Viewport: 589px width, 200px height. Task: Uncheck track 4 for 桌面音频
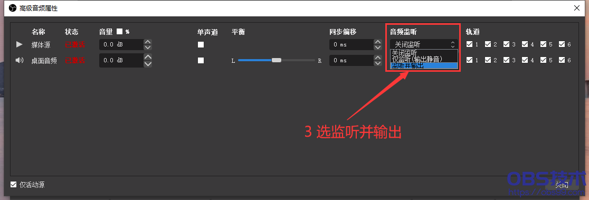pyautogui.click(x=525, y=60)
